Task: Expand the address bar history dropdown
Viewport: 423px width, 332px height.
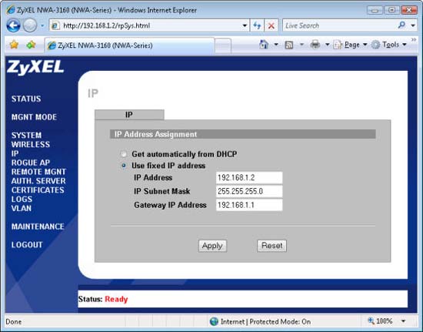Action: click(245, 25)
